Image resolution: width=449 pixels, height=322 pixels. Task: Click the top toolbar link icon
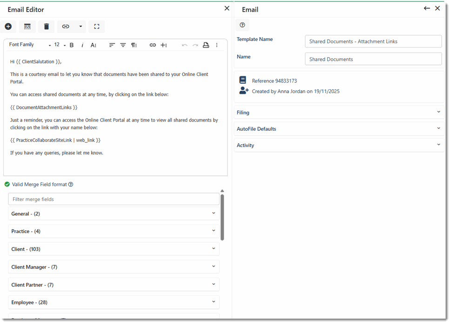click(x=66, y=27)
